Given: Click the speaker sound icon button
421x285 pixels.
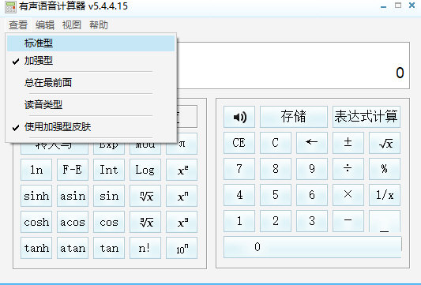Looking at the screenshot, I should coord(239,117).
